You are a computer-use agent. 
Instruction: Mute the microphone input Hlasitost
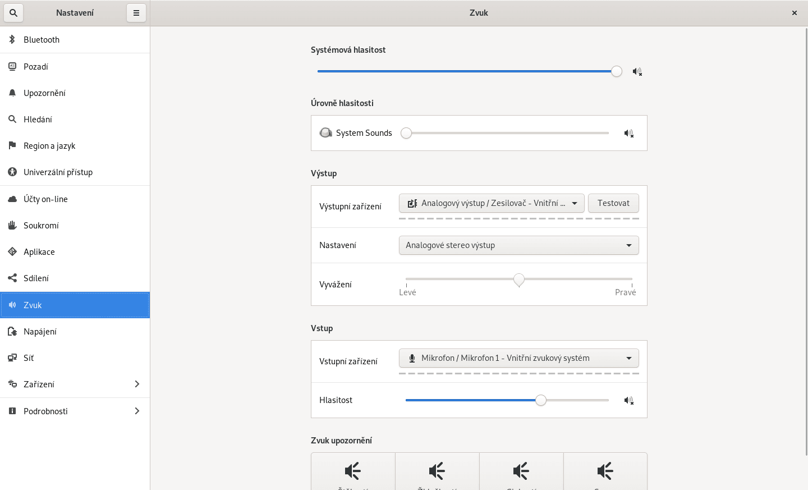click(628, 401)
